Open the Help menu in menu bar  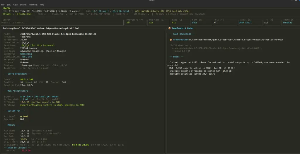click(x=42, y=5)
